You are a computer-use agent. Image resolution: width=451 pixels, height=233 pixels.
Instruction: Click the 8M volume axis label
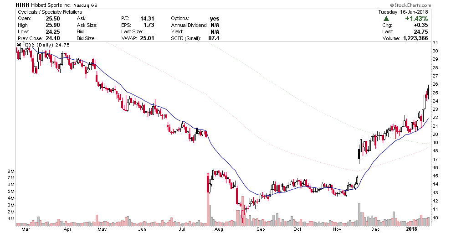(x=11, y=171)
